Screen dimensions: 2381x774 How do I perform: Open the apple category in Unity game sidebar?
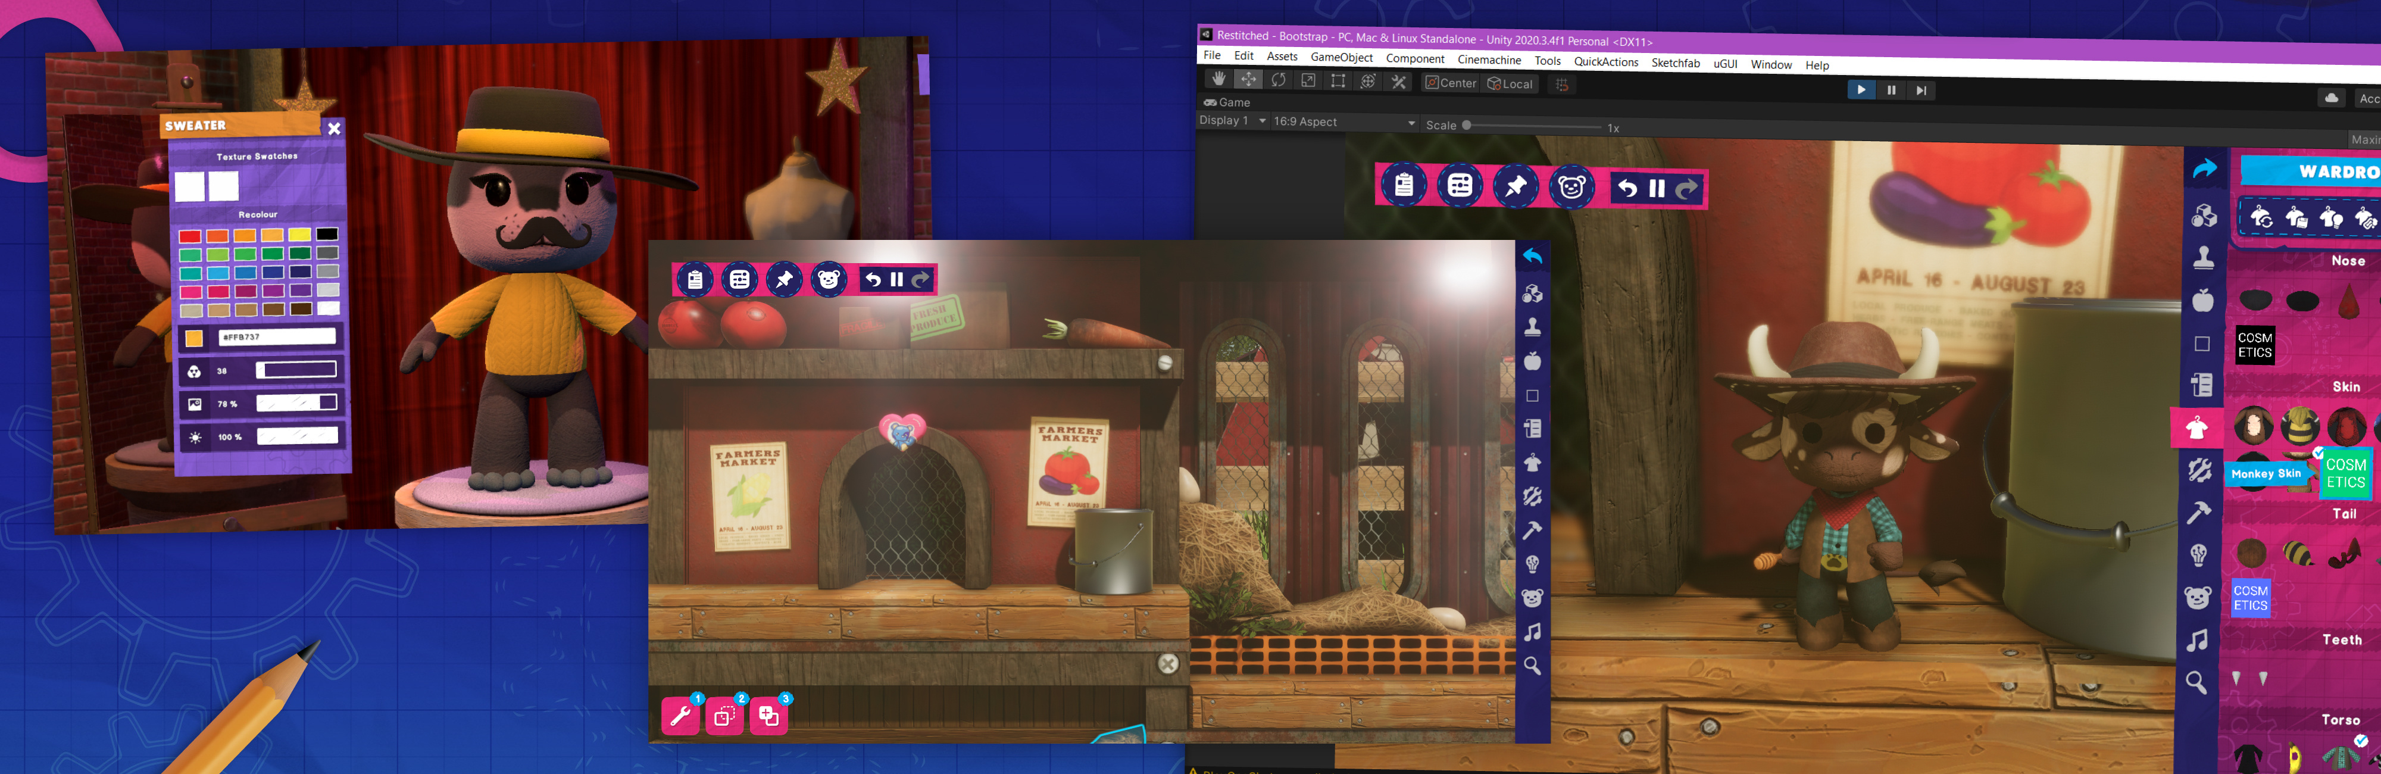[x=2204, y=299]
